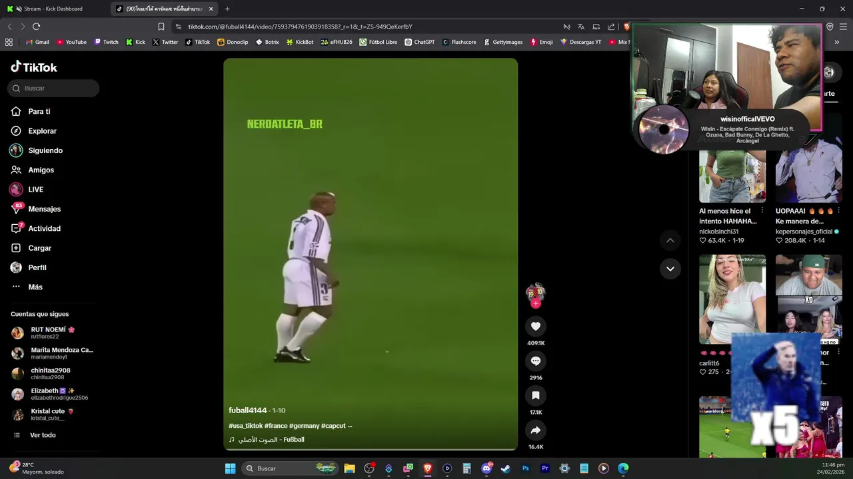This screenshot has height=479, width=853.
Task: Open the comments bubble showing 2916
Action: [535, 361]
